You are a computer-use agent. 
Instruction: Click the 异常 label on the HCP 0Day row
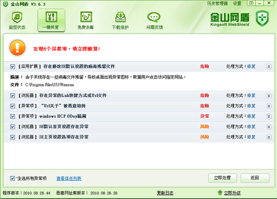205,116
